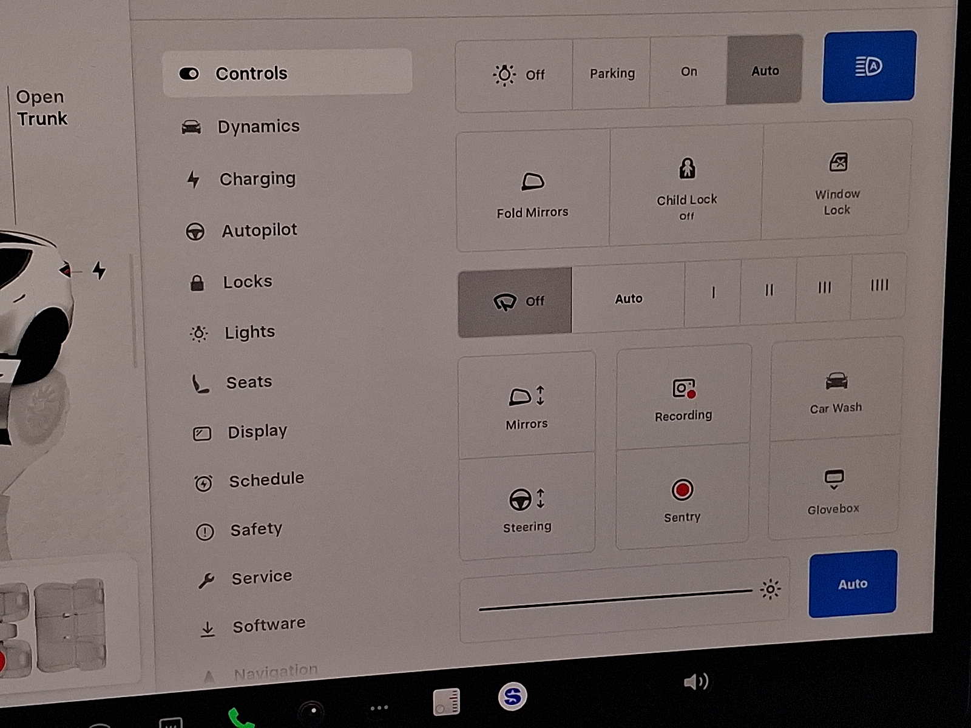
Task: Tap the dashcam Recording button
Action: (x=683, y=398)
